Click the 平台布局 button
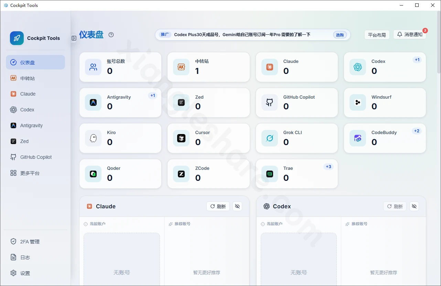The image size is (441, 286). point(377,35)
